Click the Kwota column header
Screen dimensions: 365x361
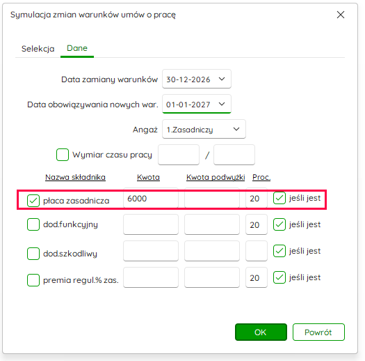[148, 177]
